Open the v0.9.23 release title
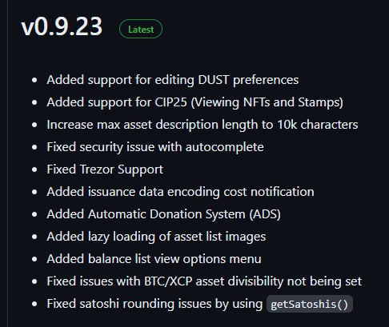Viewport: 389px width, 327px height. coord(62,26)
